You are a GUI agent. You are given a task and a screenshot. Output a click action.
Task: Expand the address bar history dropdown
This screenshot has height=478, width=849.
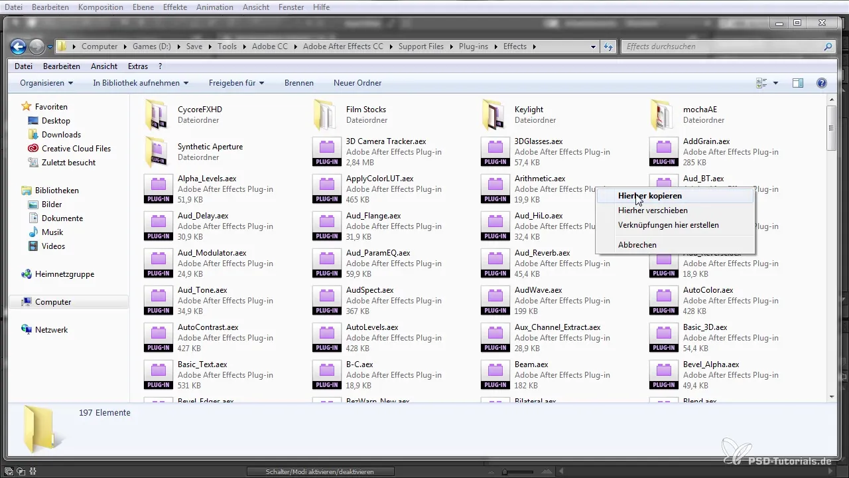[593, 47]
